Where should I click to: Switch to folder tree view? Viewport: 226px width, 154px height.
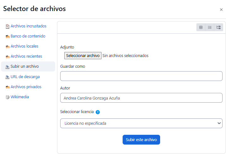coord(218,27)
